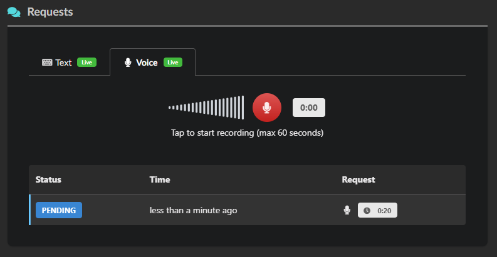
Task: Click the keyboard icon on Text tab
Action: point(47,63)
